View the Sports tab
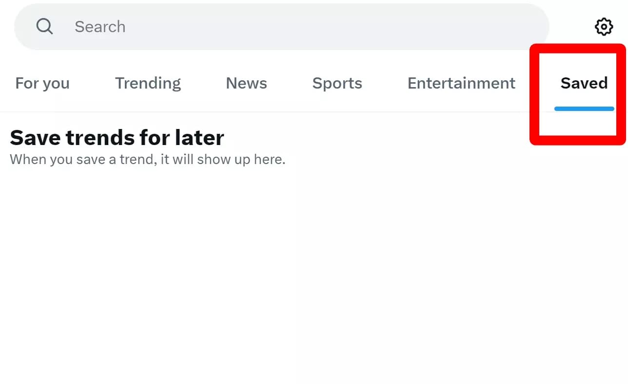 337,83
